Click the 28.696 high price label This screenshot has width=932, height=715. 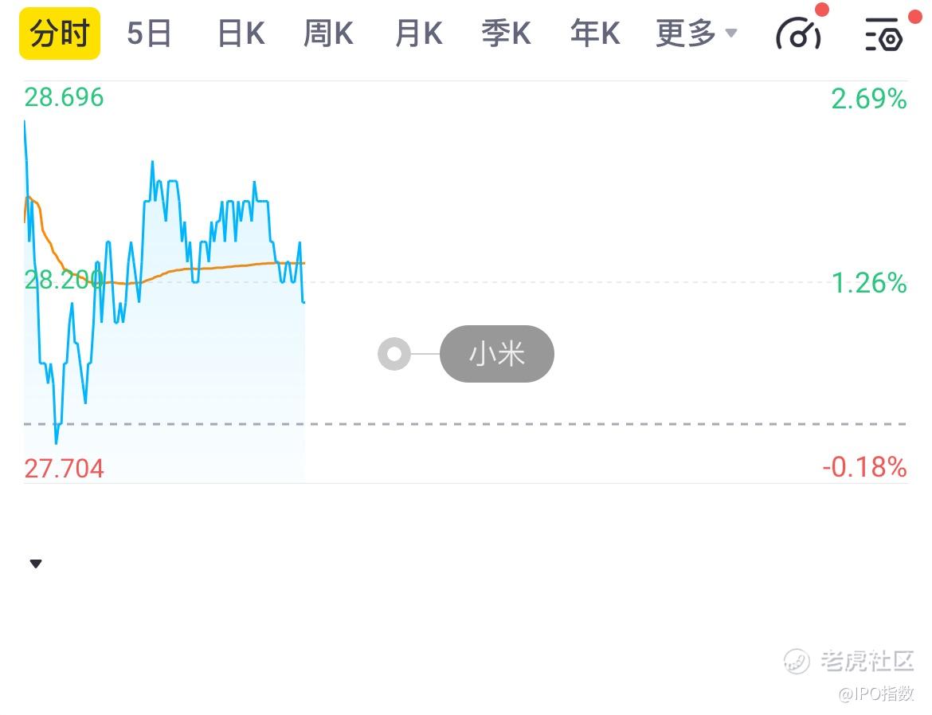tap(64, 98)
